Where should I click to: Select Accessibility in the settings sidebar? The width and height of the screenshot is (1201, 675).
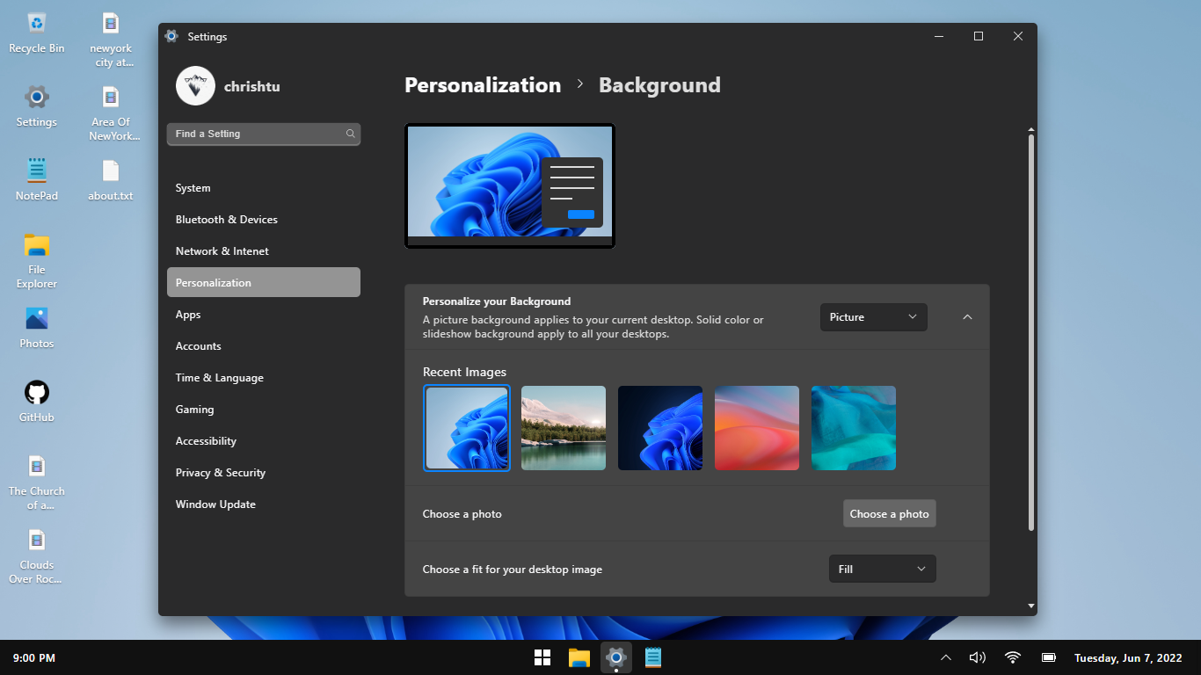pos(206,441)
